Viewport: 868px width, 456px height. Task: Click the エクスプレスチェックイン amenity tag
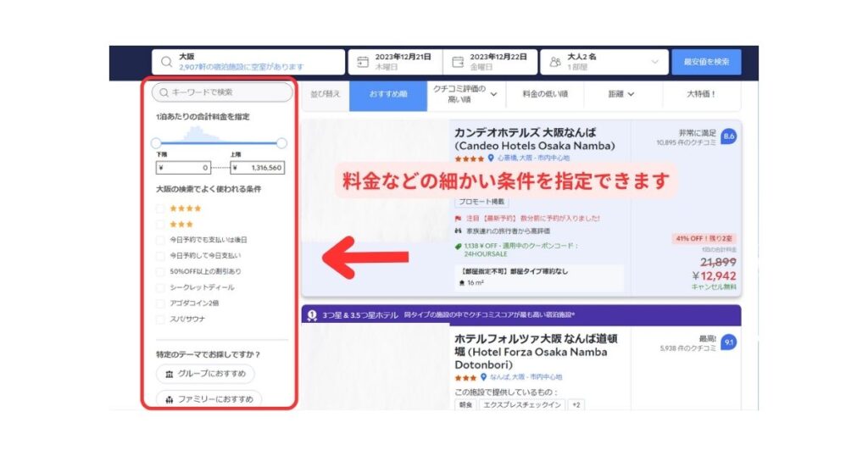tap(522, 406)
